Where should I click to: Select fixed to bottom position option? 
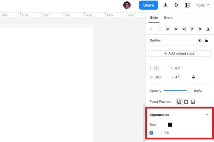(193, 102)
